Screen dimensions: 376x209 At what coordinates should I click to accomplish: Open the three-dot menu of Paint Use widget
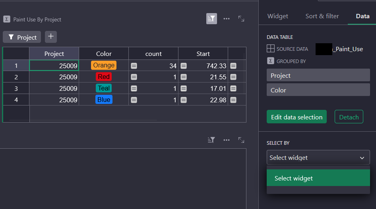click(x=227, y=19)
